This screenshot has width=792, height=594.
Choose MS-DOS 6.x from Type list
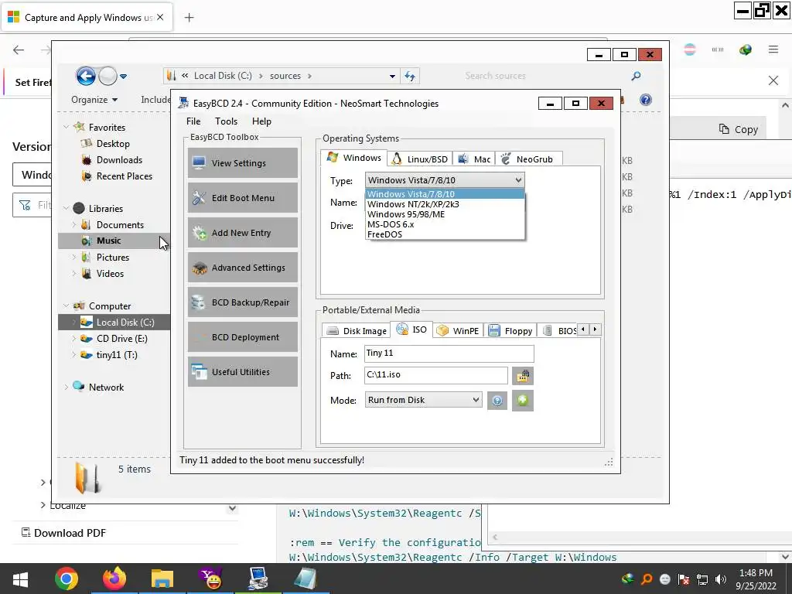pyautogui.click(x=445, y=224)
